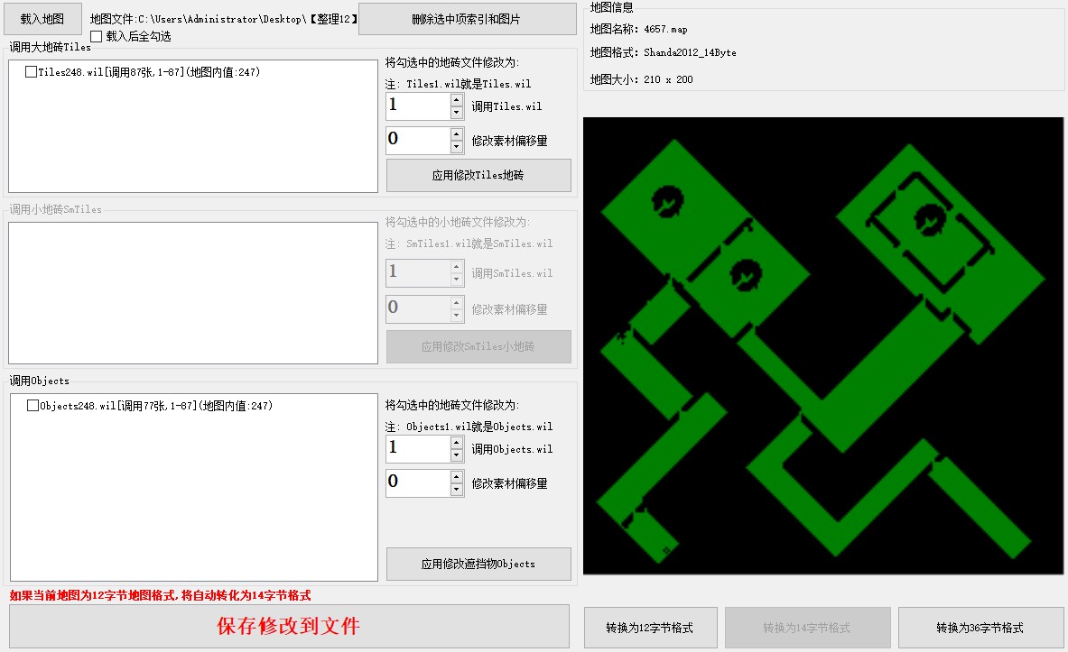
Task: Decrease the 调用Objects.wil spinner value
Action: [x=457, y=455]
